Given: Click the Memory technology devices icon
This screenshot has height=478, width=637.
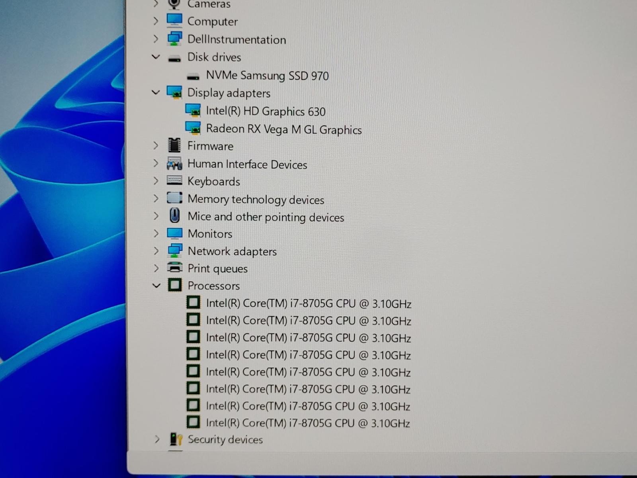Looking at the screenshot, I should tap(174, 198).
